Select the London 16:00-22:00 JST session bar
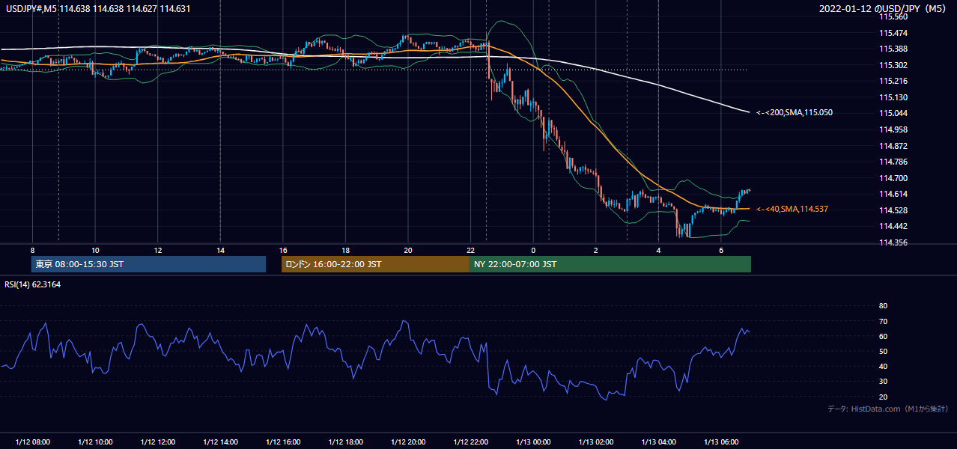Viewport: 957px width, 449px height. tap(375, 264)
